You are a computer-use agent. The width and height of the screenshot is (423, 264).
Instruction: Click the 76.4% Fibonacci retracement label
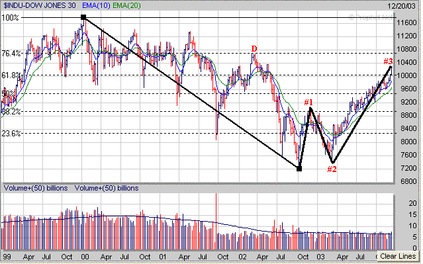(11, 54)
